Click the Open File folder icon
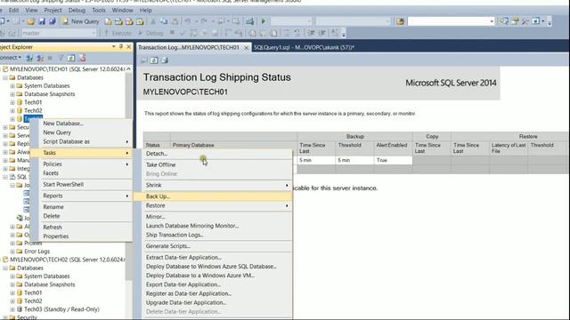 click(31, 21)
